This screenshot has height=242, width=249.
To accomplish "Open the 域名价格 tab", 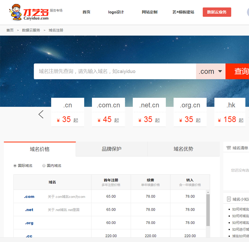I will click(40, 149).
